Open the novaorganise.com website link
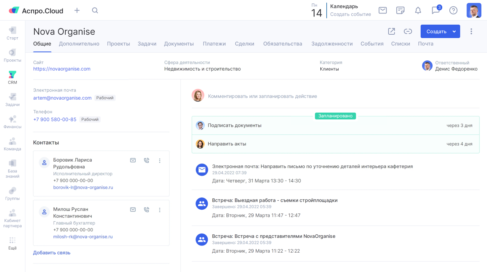The width and height of the screenshot is (487, 272). point(62,69)
